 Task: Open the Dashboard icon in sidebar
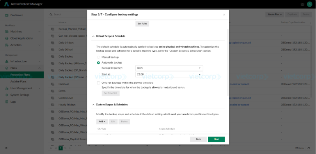[x=7, y=15]
